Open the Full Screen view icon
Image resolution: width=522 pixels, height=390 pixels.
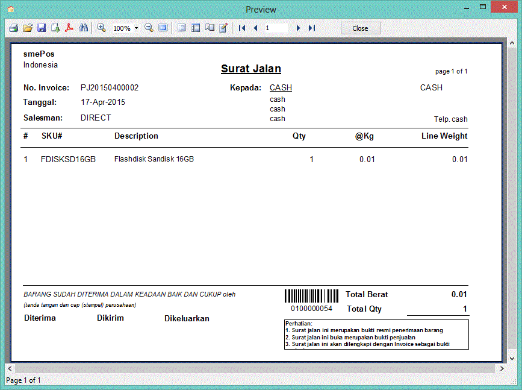click(x=163, y=28)
